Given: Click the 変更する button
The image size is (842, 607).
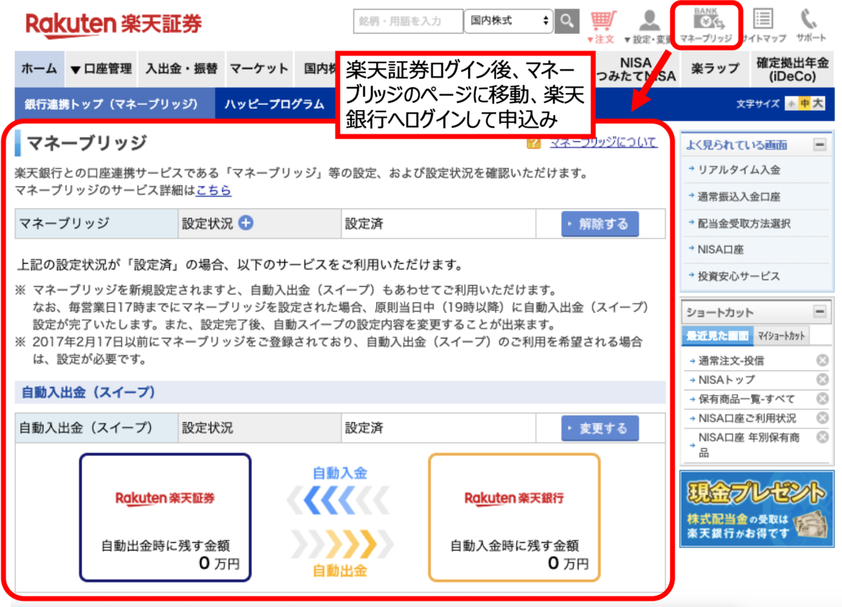Looking at the screenshot, I should tap(600, 428).
